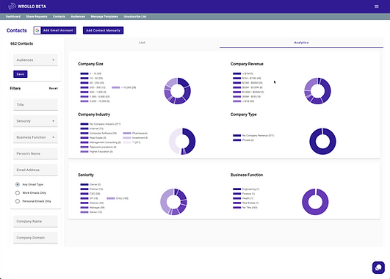This screenshot has height=279, width=390.
Task: Open the Business Function filter dropdown
Action: tap(35, 137)
